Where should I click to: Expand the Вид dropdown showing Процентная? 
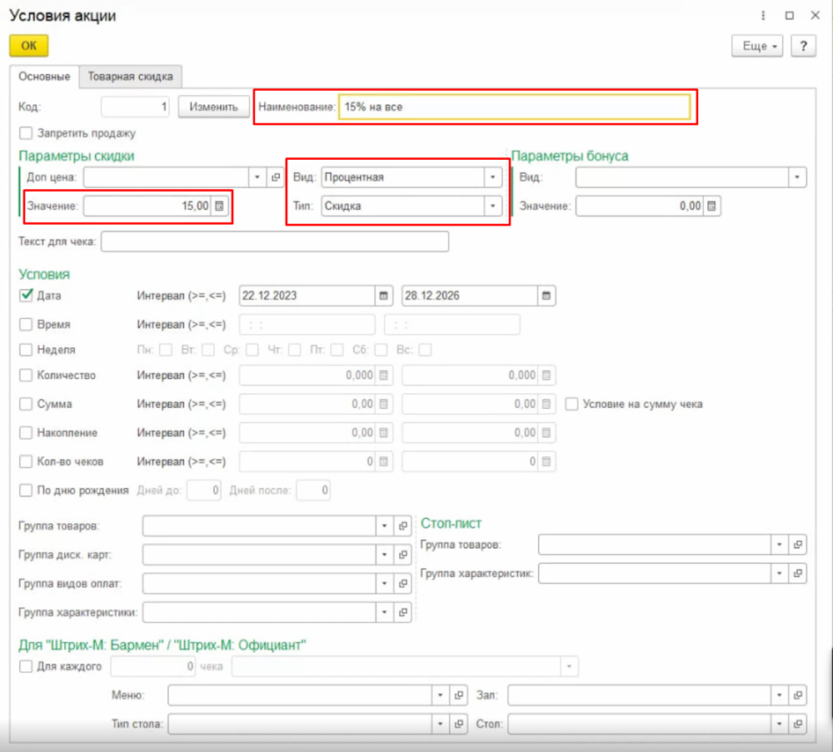tap(493, 177)
